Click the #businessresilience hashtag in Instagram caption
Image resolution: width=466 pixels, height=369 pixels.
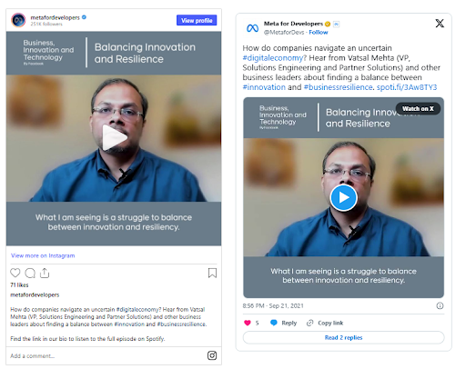pyautogui.click(x=181, y=324)
